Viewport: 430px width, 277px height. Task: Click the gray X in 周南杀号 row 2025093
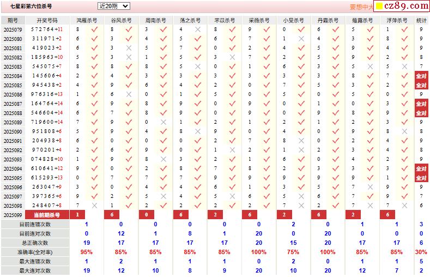pos(163,159)
